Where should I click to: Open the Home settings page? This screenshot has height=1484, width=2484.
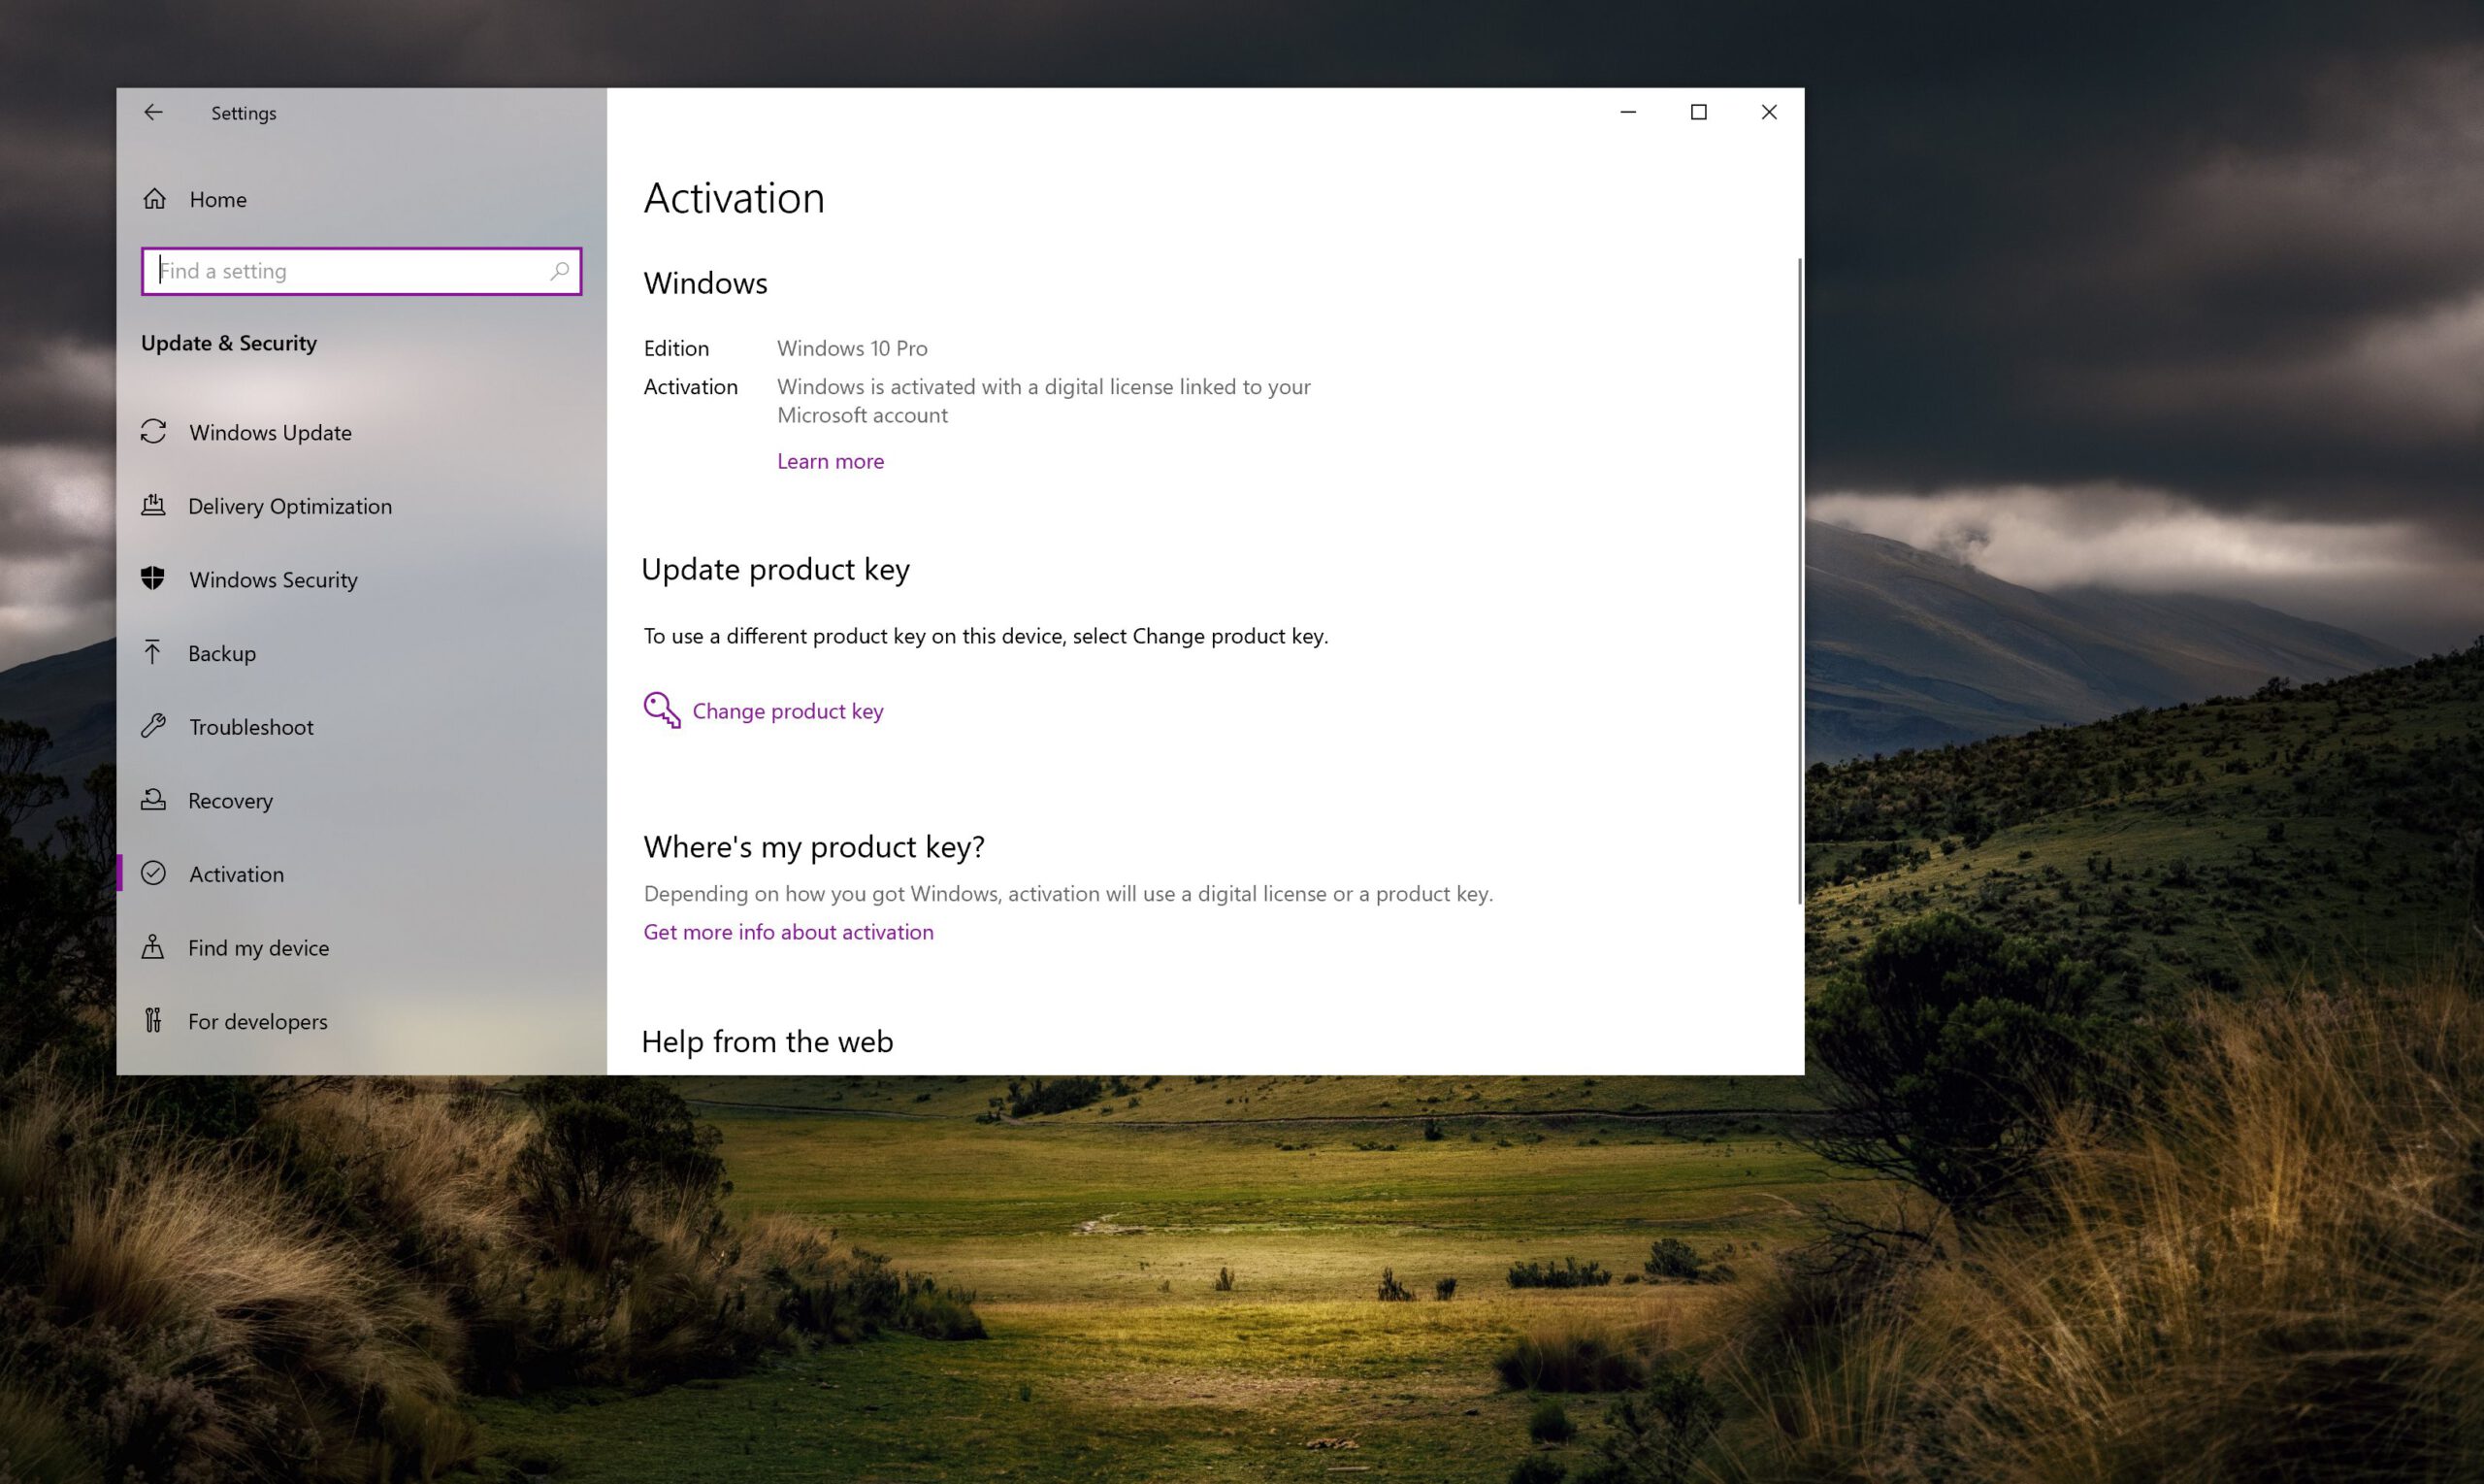[x=361, y=199]
